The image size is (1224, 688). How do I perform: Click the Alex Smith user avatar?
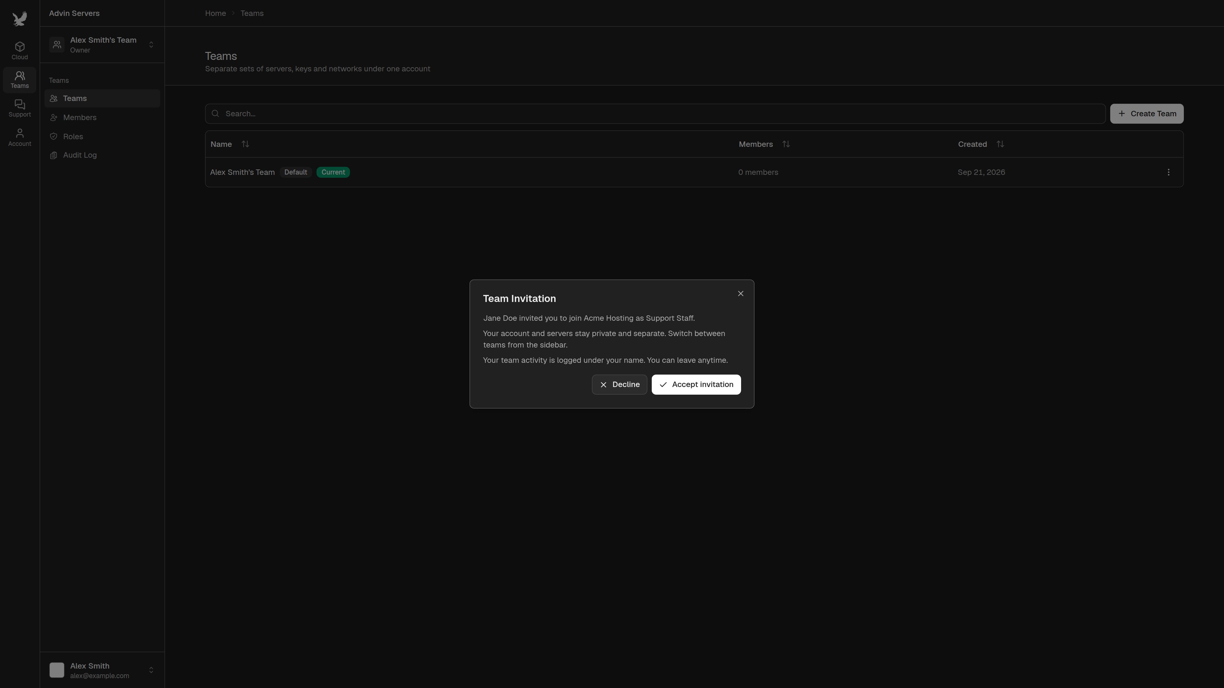tap(56, 670)
